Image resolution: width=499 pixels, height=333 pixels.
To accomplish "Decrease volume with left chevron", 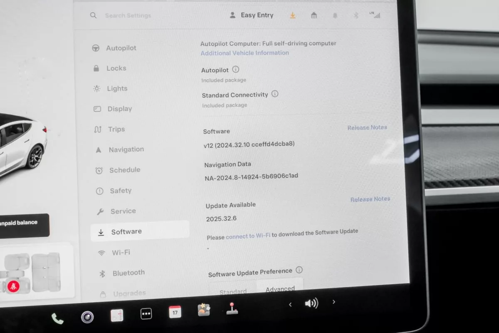I will [290, 305].
